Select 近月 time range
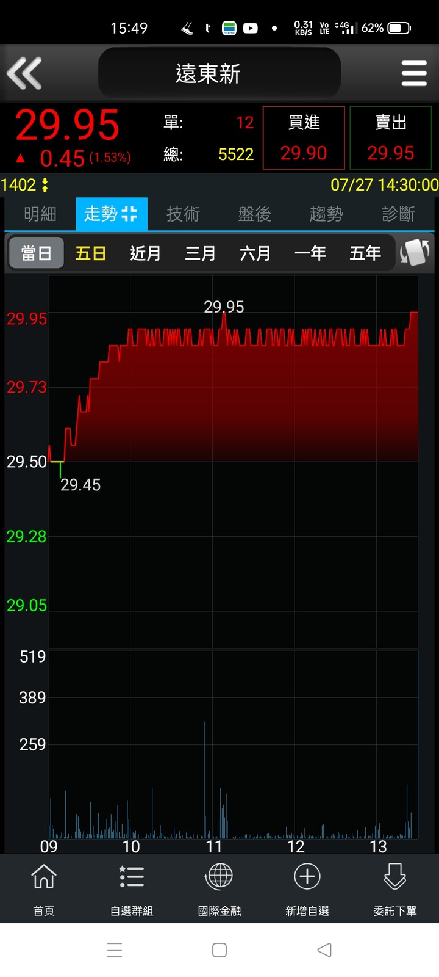The width and height of the screenshot is (439, 977). [x=146, y=253]
